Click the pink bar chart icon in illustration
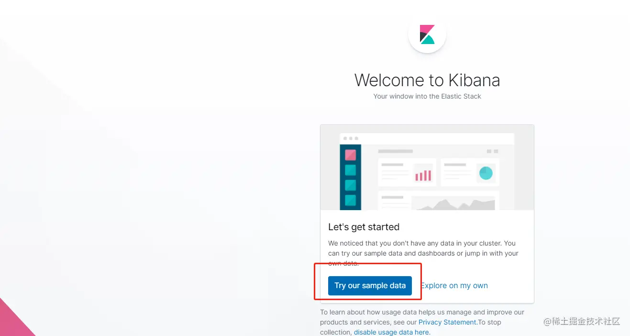 click(x=423, y=175)
